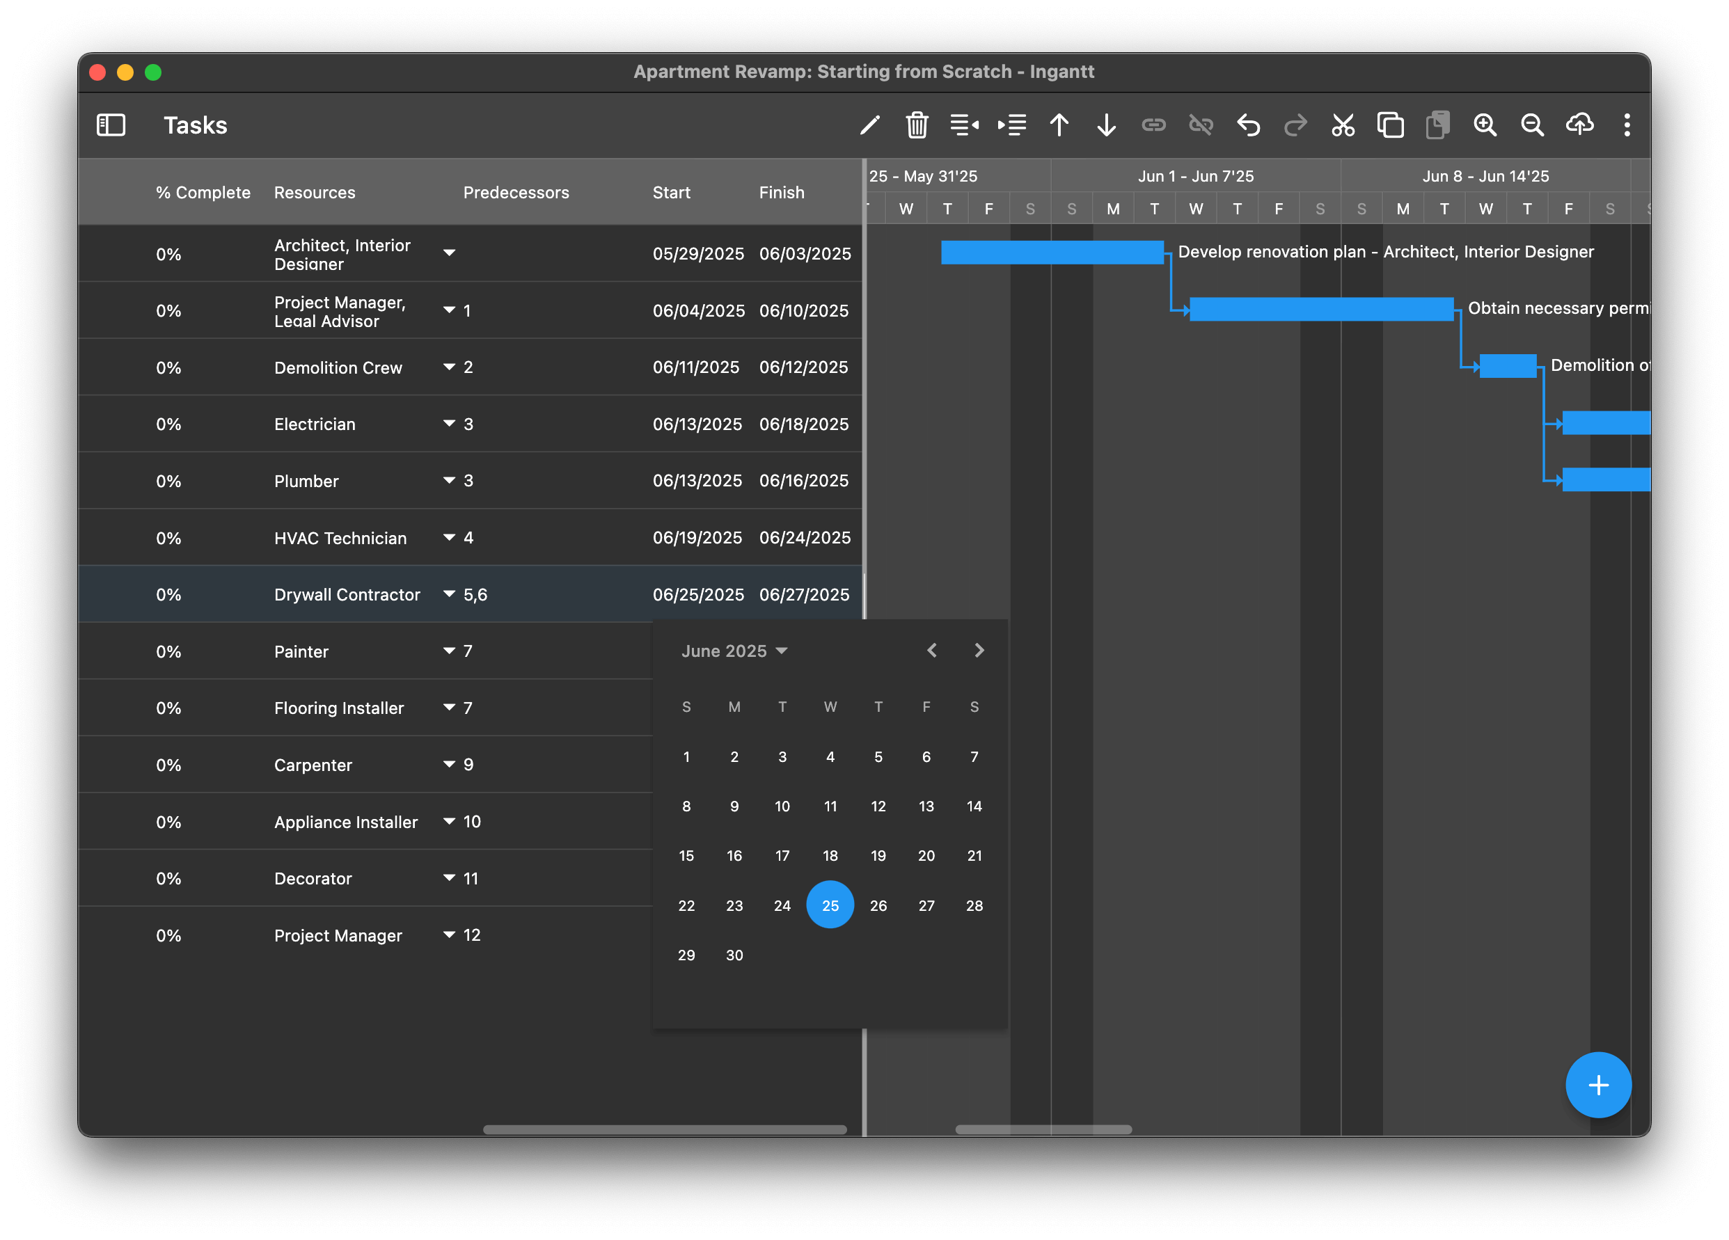Go to next month in calendar
Viewport: 1729px width, 1240px height.
(979, 650)
